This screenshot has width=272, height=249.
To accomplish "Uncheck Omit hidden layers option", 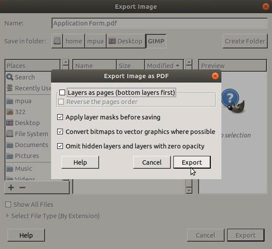I will tap(60, 146).
